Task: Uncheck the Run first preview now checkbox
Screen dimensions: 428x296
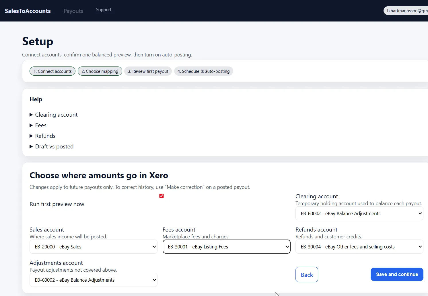Action: (161, 196)
